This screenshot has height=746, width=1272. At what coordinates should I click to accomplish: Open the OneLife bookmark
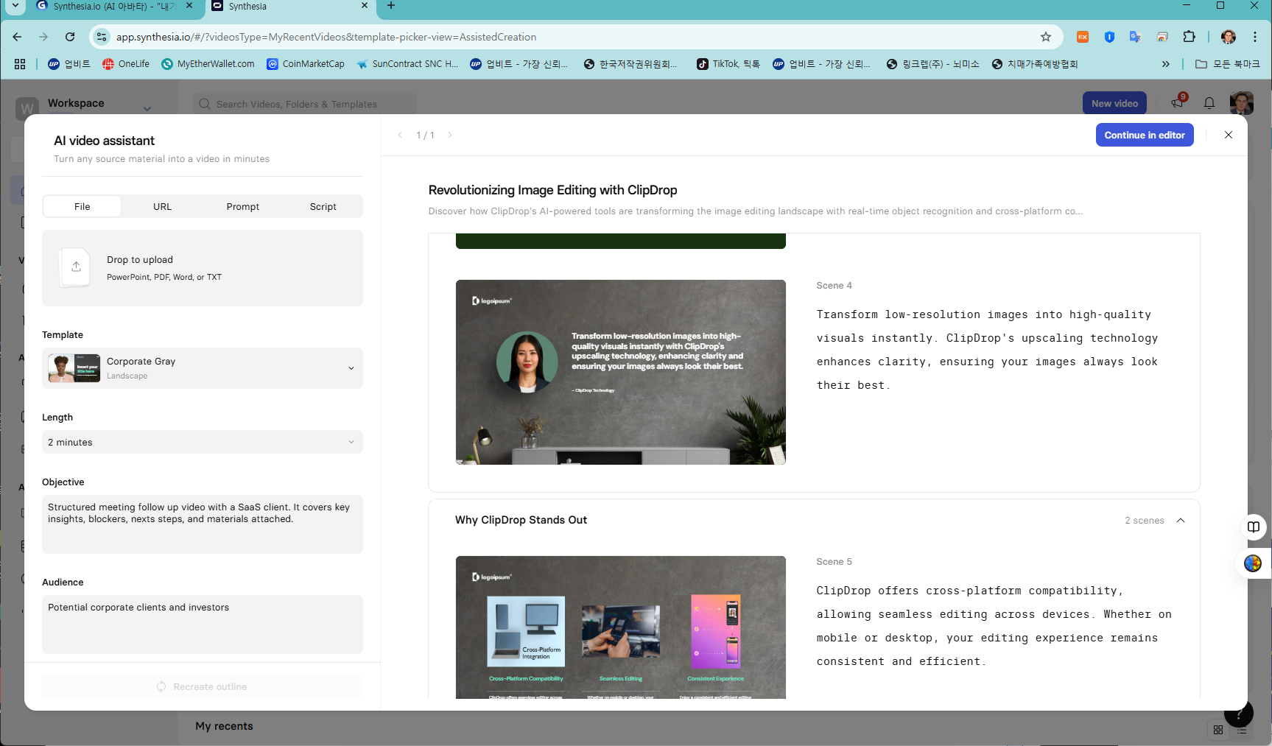click(x=126, y=64)
